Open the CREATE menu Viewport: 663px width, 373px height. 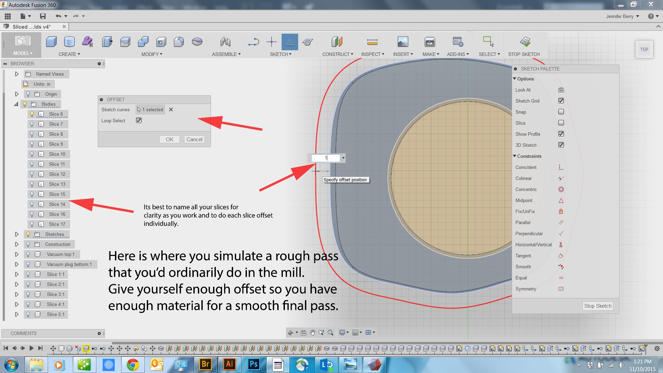coord(69,54)
